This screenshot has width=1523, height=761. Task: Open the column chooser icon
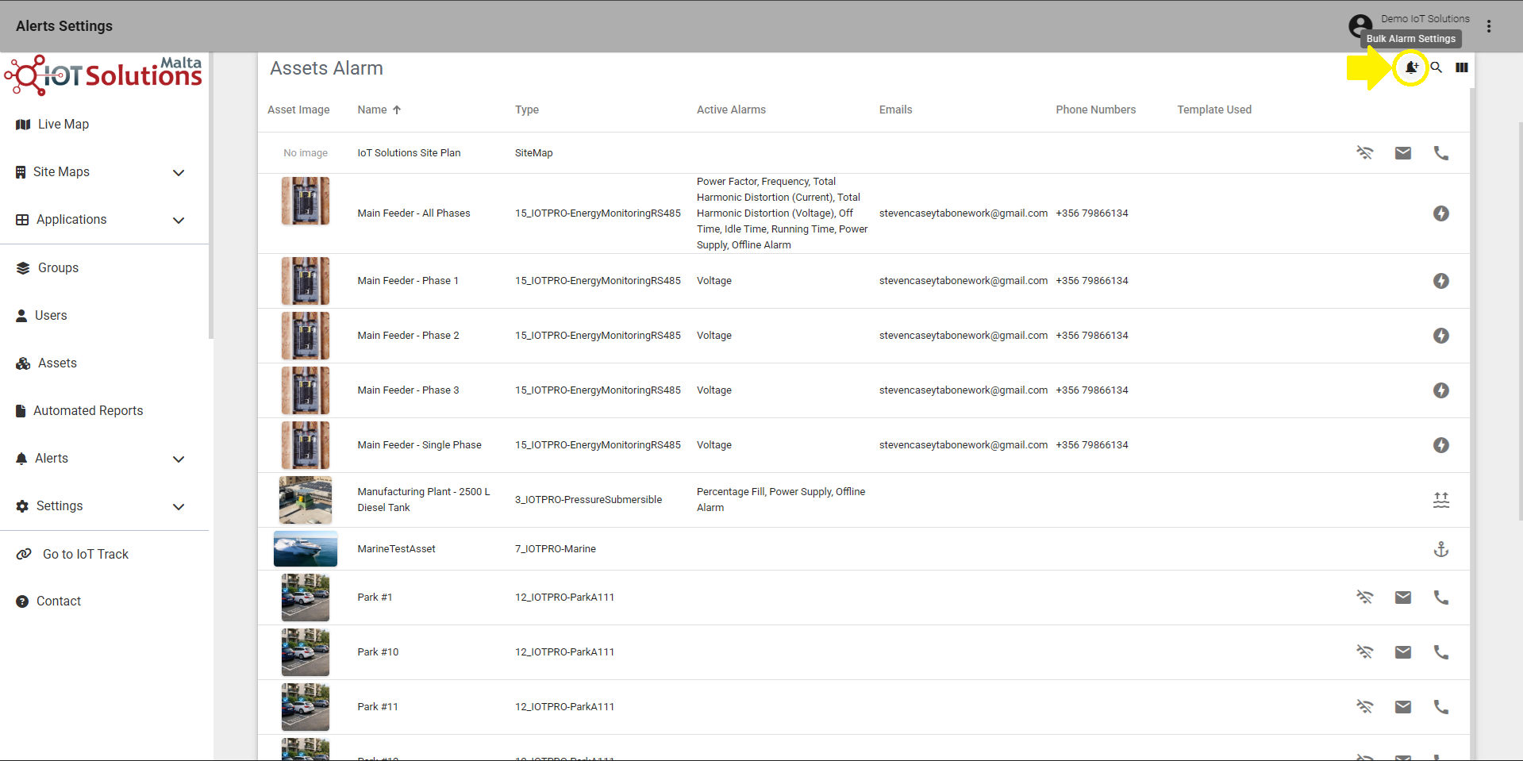(x=1462, y=67)
